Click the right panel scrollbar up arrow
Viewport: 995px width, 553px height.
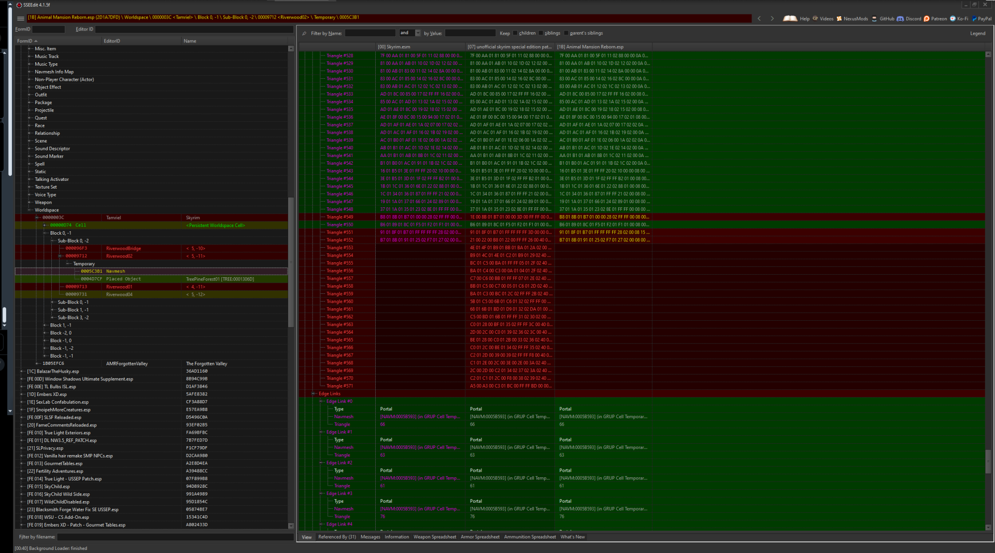[988, 54]
